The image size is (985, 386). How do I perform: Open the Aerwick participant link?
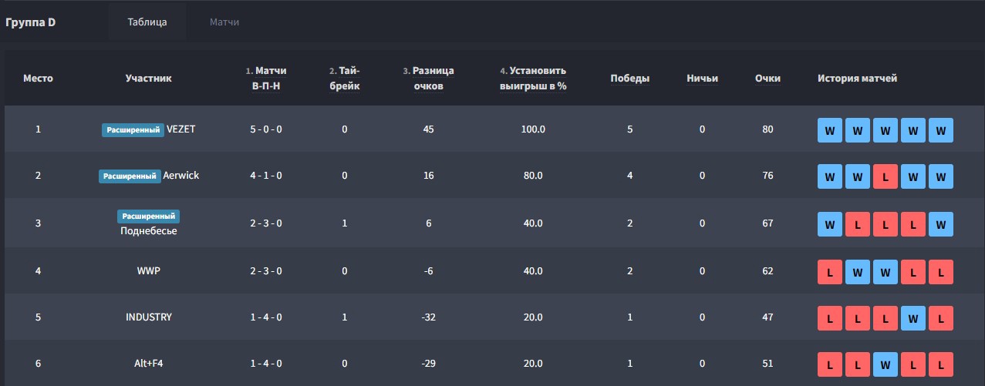coord(181,176)
